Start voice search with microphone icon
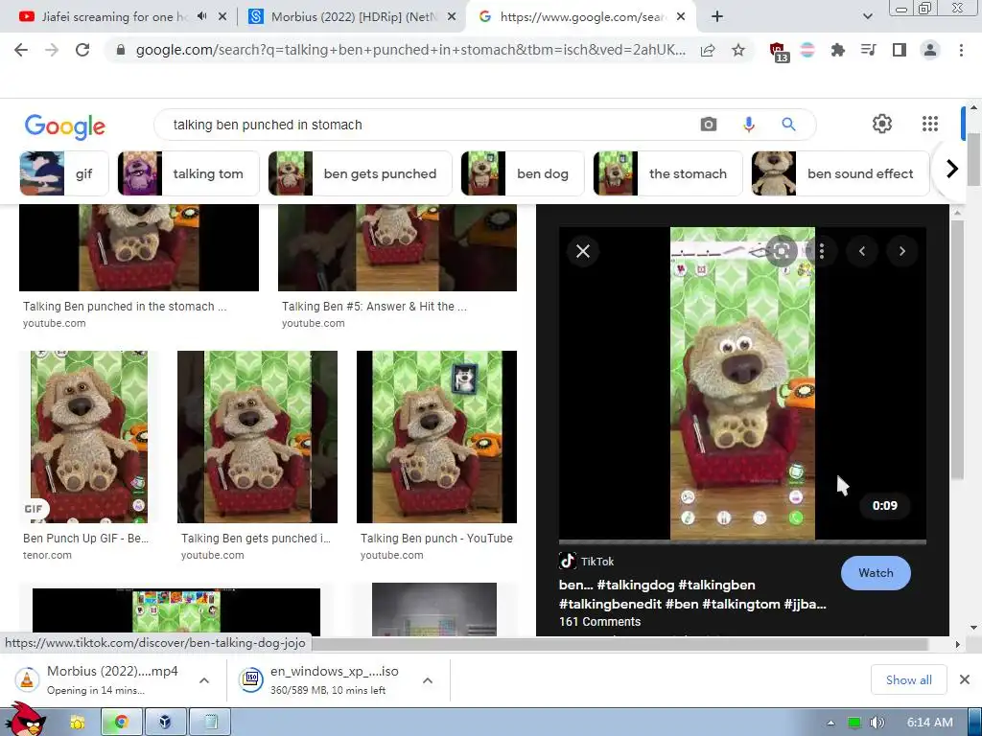This screenshot has width=982, height=736. 748,125
